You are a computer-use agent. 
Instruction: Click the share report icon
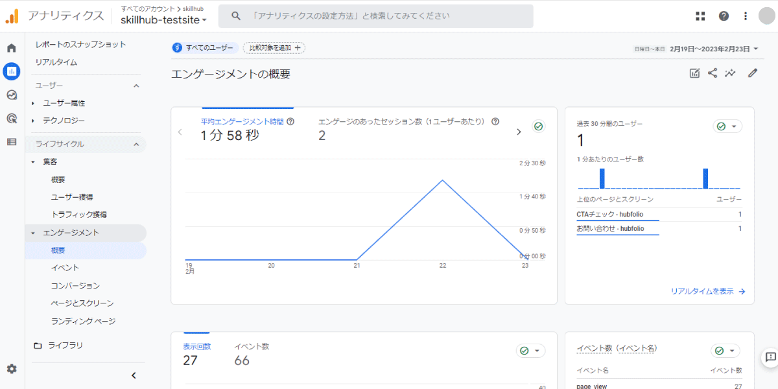click(x=713, y=73)
